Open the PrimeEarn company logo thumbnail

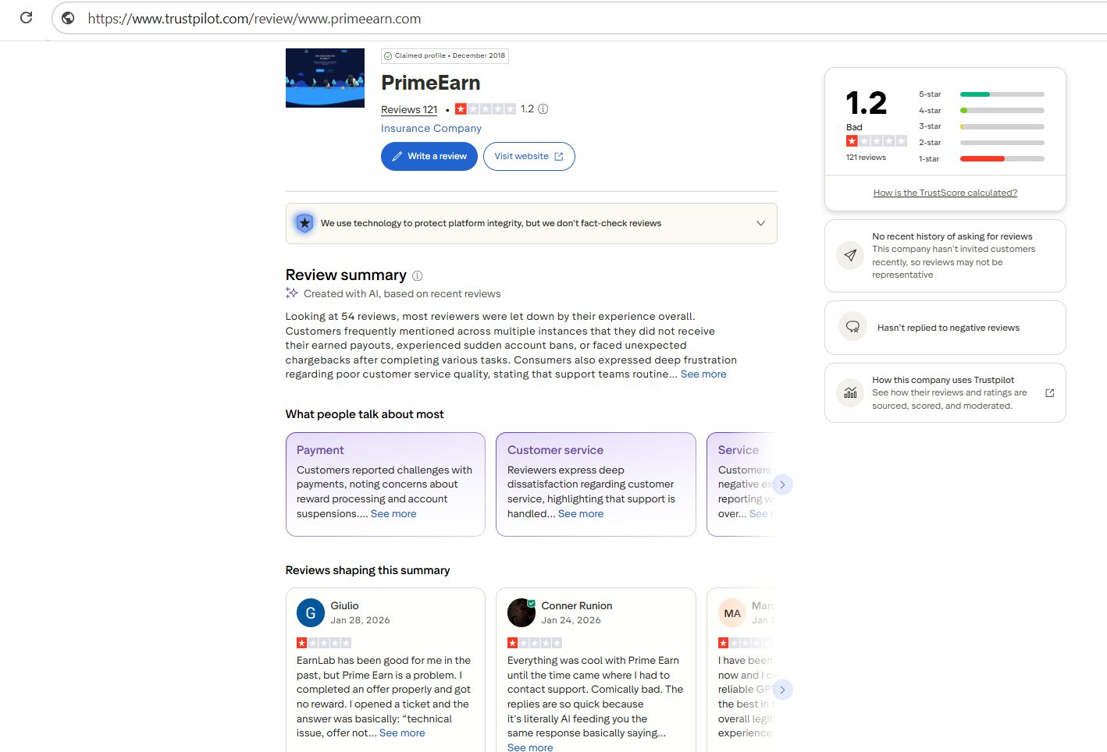pos(325,77)
